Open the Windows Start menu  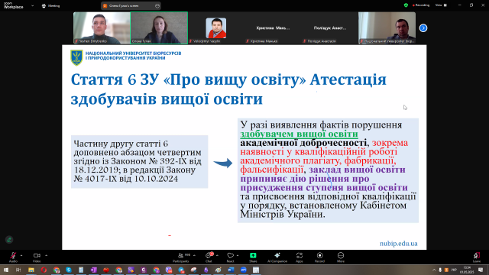coord(6,270)
